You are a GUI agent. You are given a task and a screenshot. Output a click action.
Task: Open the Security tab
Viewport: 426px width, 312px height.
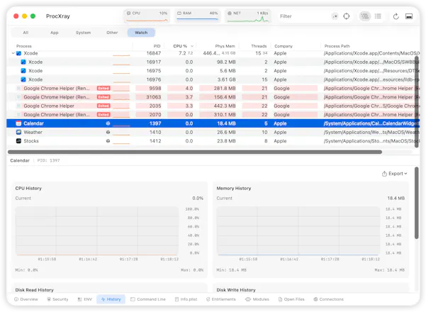click(x=57, y=299)
